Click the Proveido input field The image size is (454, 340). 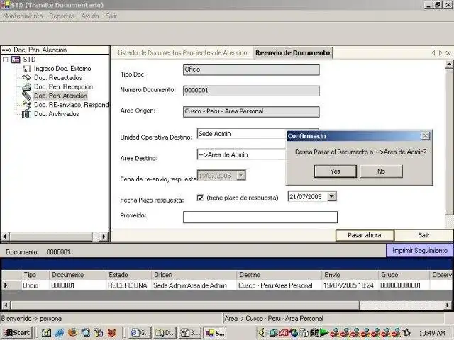pos(260,217)
